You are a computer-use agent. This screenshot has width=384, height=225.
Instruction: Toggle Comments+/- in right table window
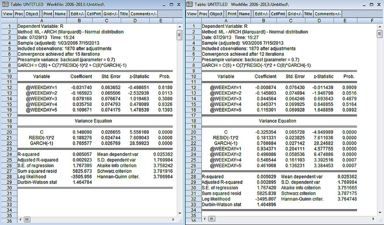click(328, 14)
